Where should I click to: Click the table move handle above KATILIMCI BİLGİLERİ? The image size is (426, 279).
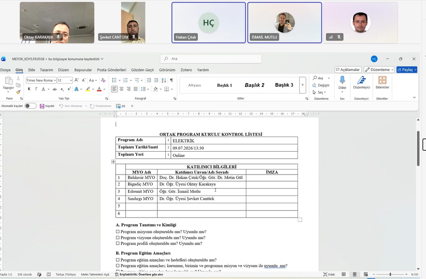(113, 162)
